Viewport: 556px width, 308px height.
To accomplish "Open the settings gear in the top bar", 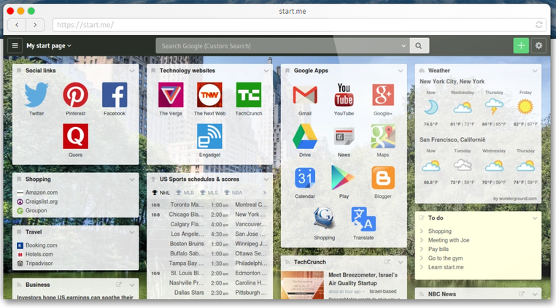I will point(538,46).
